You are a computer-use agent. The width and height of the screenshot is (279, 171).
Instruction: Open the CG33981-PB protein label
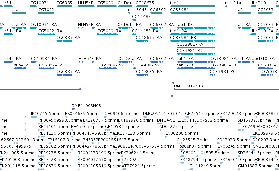point(223,65)
